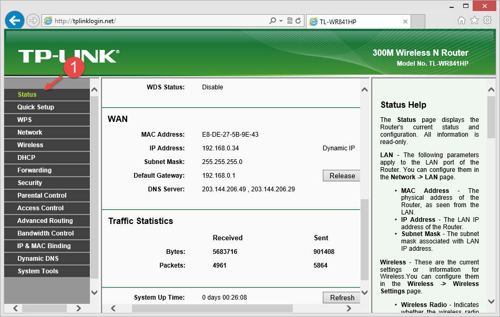Viewport: 500px width, 317px height.
Task: Toggle the compatibility view icon
Action: [x=290, y=21]
